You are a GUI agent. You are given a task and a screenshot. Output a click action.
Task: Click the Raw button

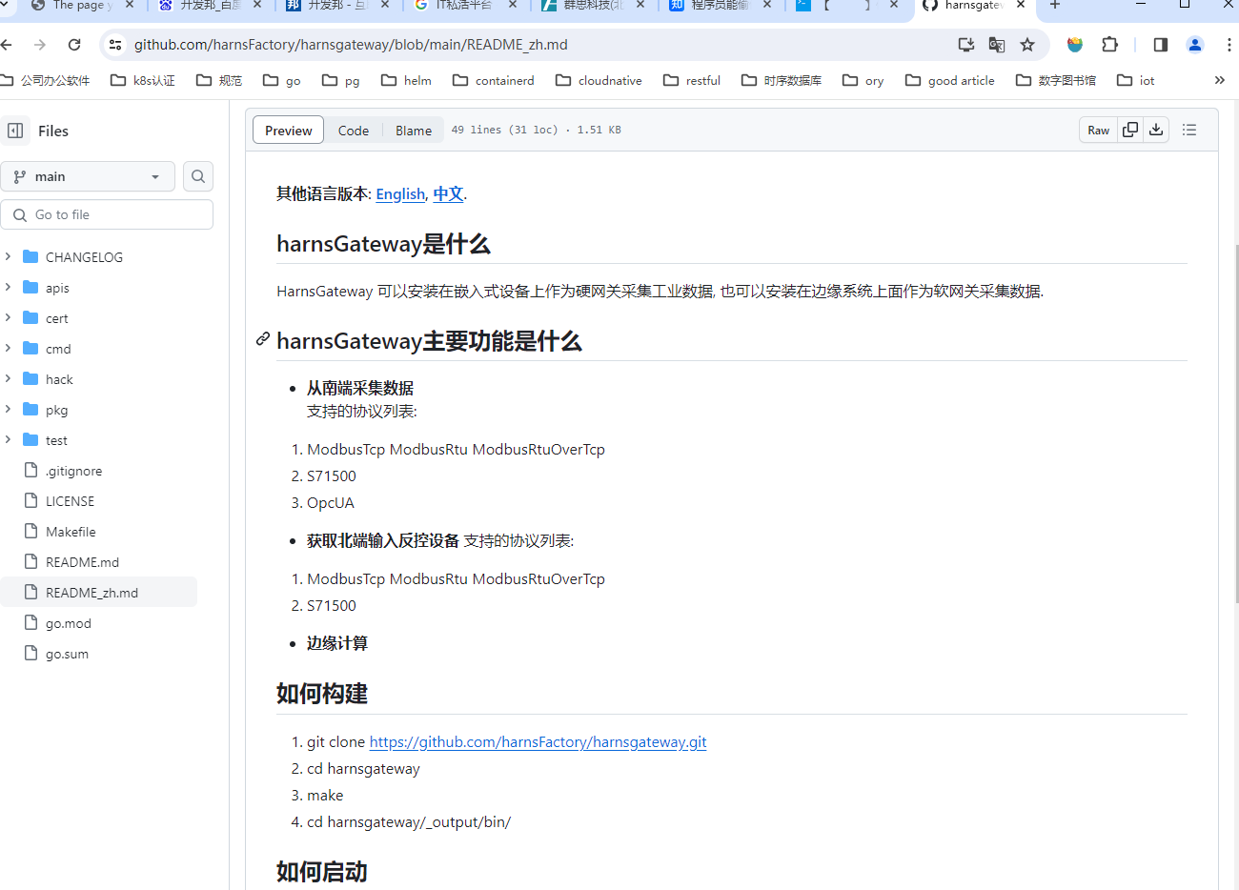(x=1098, y=131)
